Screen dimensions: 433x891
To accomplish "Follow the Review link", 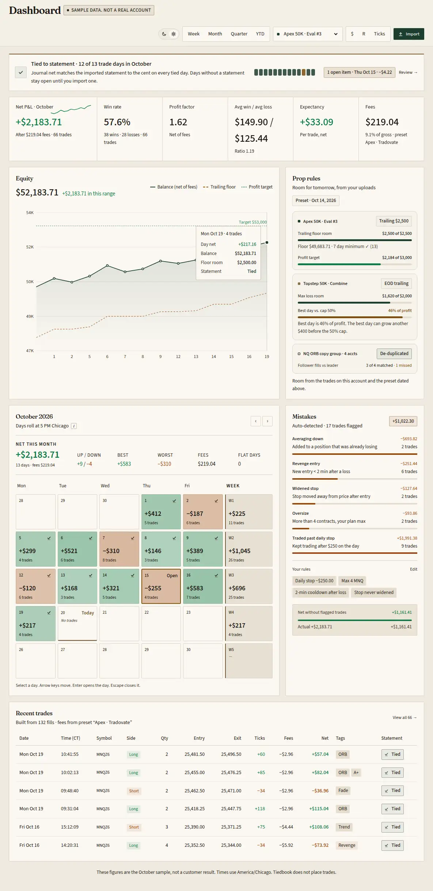I will (408, 72).
